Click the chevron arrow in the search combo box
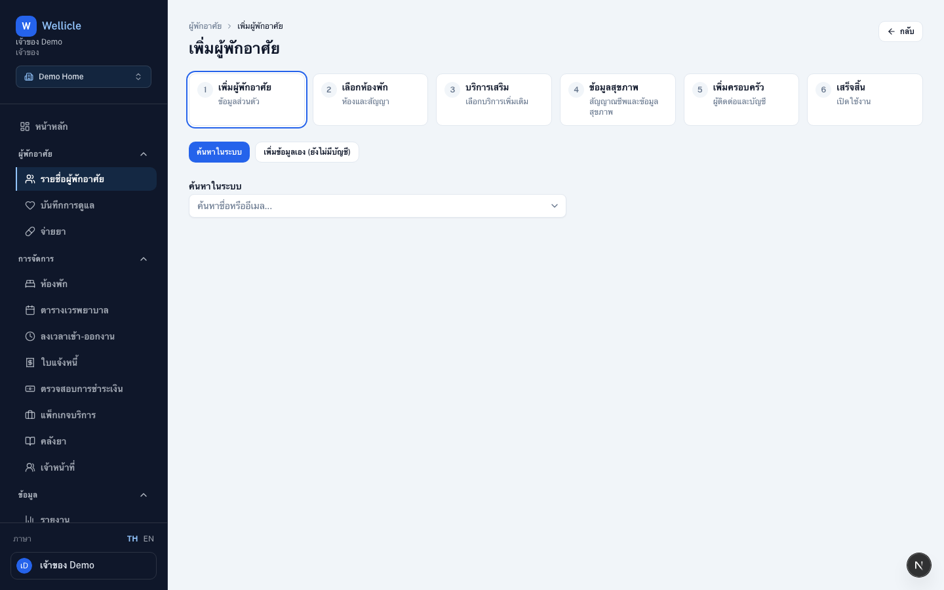Image resolution: width=944 pixels, height=590 pixels. pos(555,206)
